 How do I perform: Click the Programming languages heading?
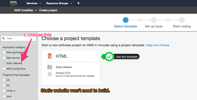tap(16, 75)
